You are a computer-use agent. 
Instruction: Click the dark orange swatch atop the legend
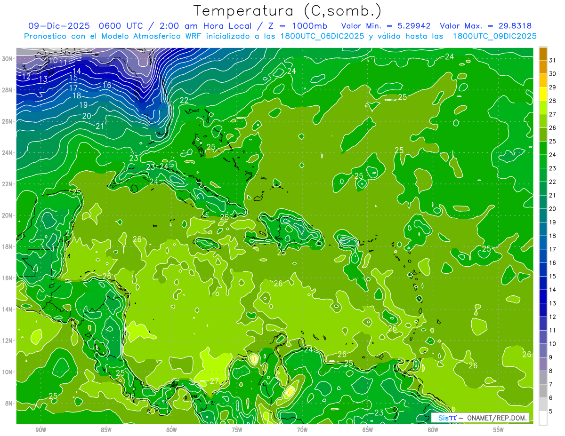tap(543, 53)
